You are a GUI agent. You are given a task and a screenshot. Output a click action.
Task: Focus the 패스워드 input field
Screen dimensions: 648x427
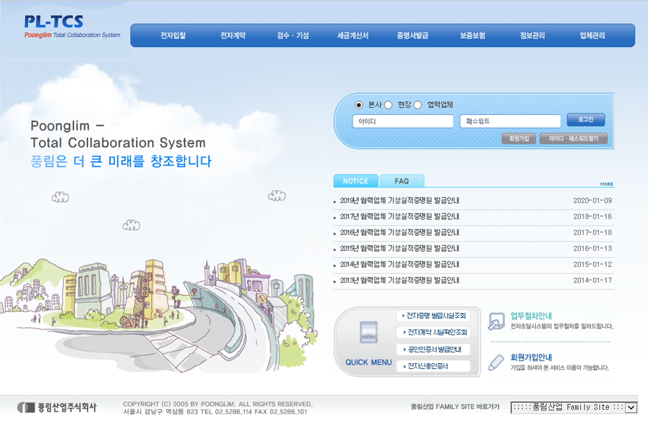click(510, 121)
